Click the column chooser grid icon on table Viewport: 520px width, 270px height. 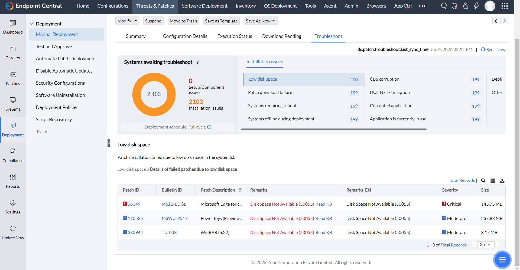[x=493, y=180]
